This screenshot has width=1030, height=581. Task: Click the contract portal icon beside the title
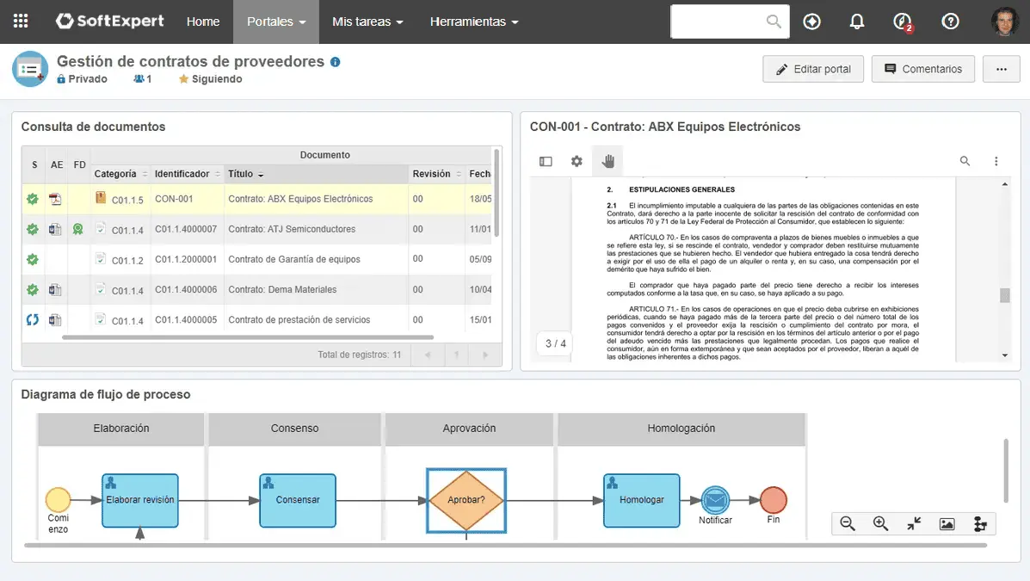[x=29, y=69]
